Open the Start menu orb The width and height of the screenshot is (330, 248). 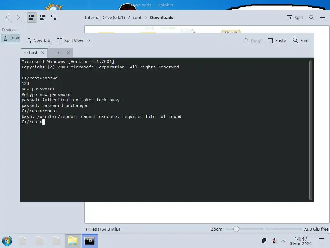[7, 241]
